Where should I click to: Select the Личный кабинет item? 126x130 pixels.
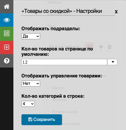pyautogui.click(x=64, y=46)
